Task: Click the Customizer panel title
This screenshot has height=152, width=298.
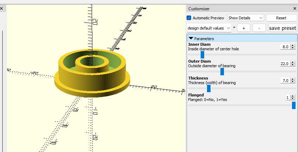Action: tap(199, 9)
